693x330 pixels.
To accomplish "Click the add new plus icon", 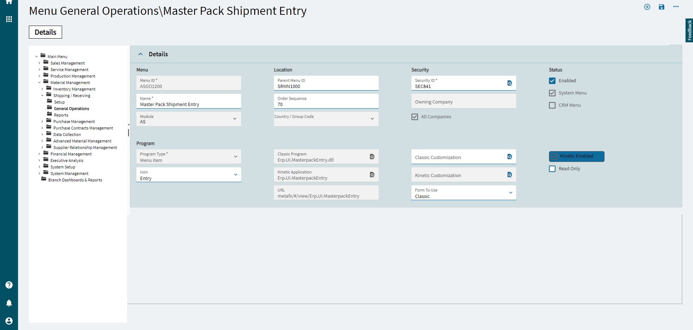I will 647,7.
